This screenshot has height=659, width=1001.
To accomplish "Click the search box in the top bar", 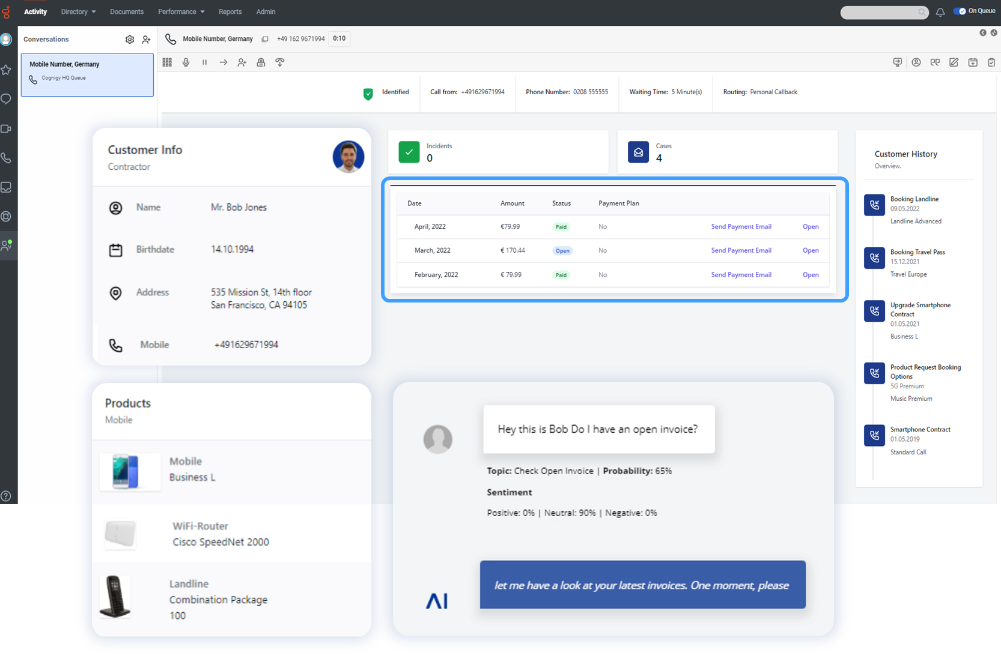I will tap(884, 12).
